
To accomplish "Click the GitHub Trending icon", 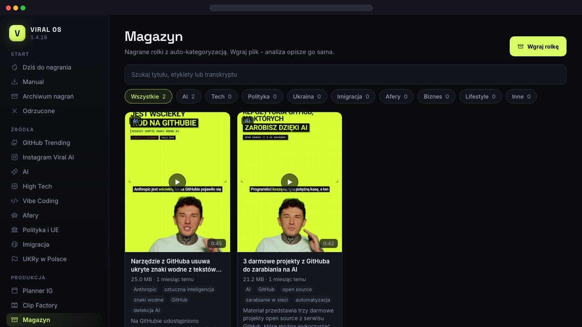I will coord(15,143).
